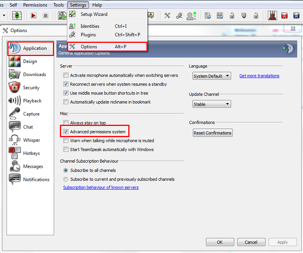Open Subscription behaviour of known servers link
This screenshot has height=253, width=303.
pos(101,187)
